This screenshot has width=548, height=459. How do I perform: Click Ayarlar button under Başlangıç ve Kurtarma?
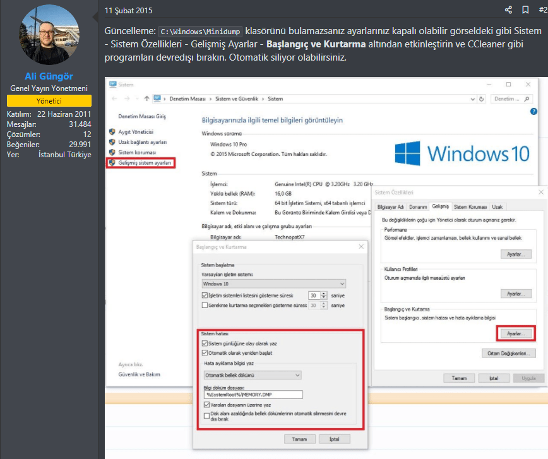516,333
